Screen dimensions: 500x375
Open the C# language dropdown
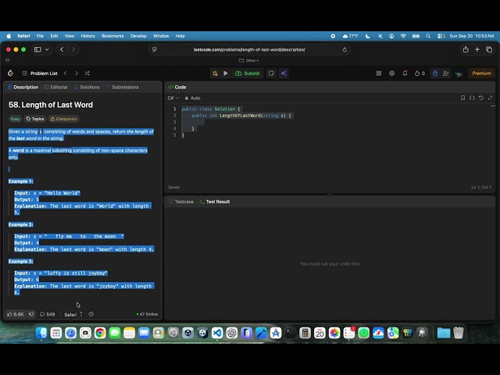(x=173, y=98)
